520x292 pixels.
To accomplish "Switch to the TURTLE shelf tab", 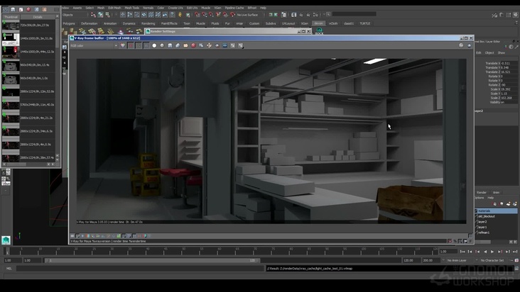I will pyautogui.click(x=365, y=23).
